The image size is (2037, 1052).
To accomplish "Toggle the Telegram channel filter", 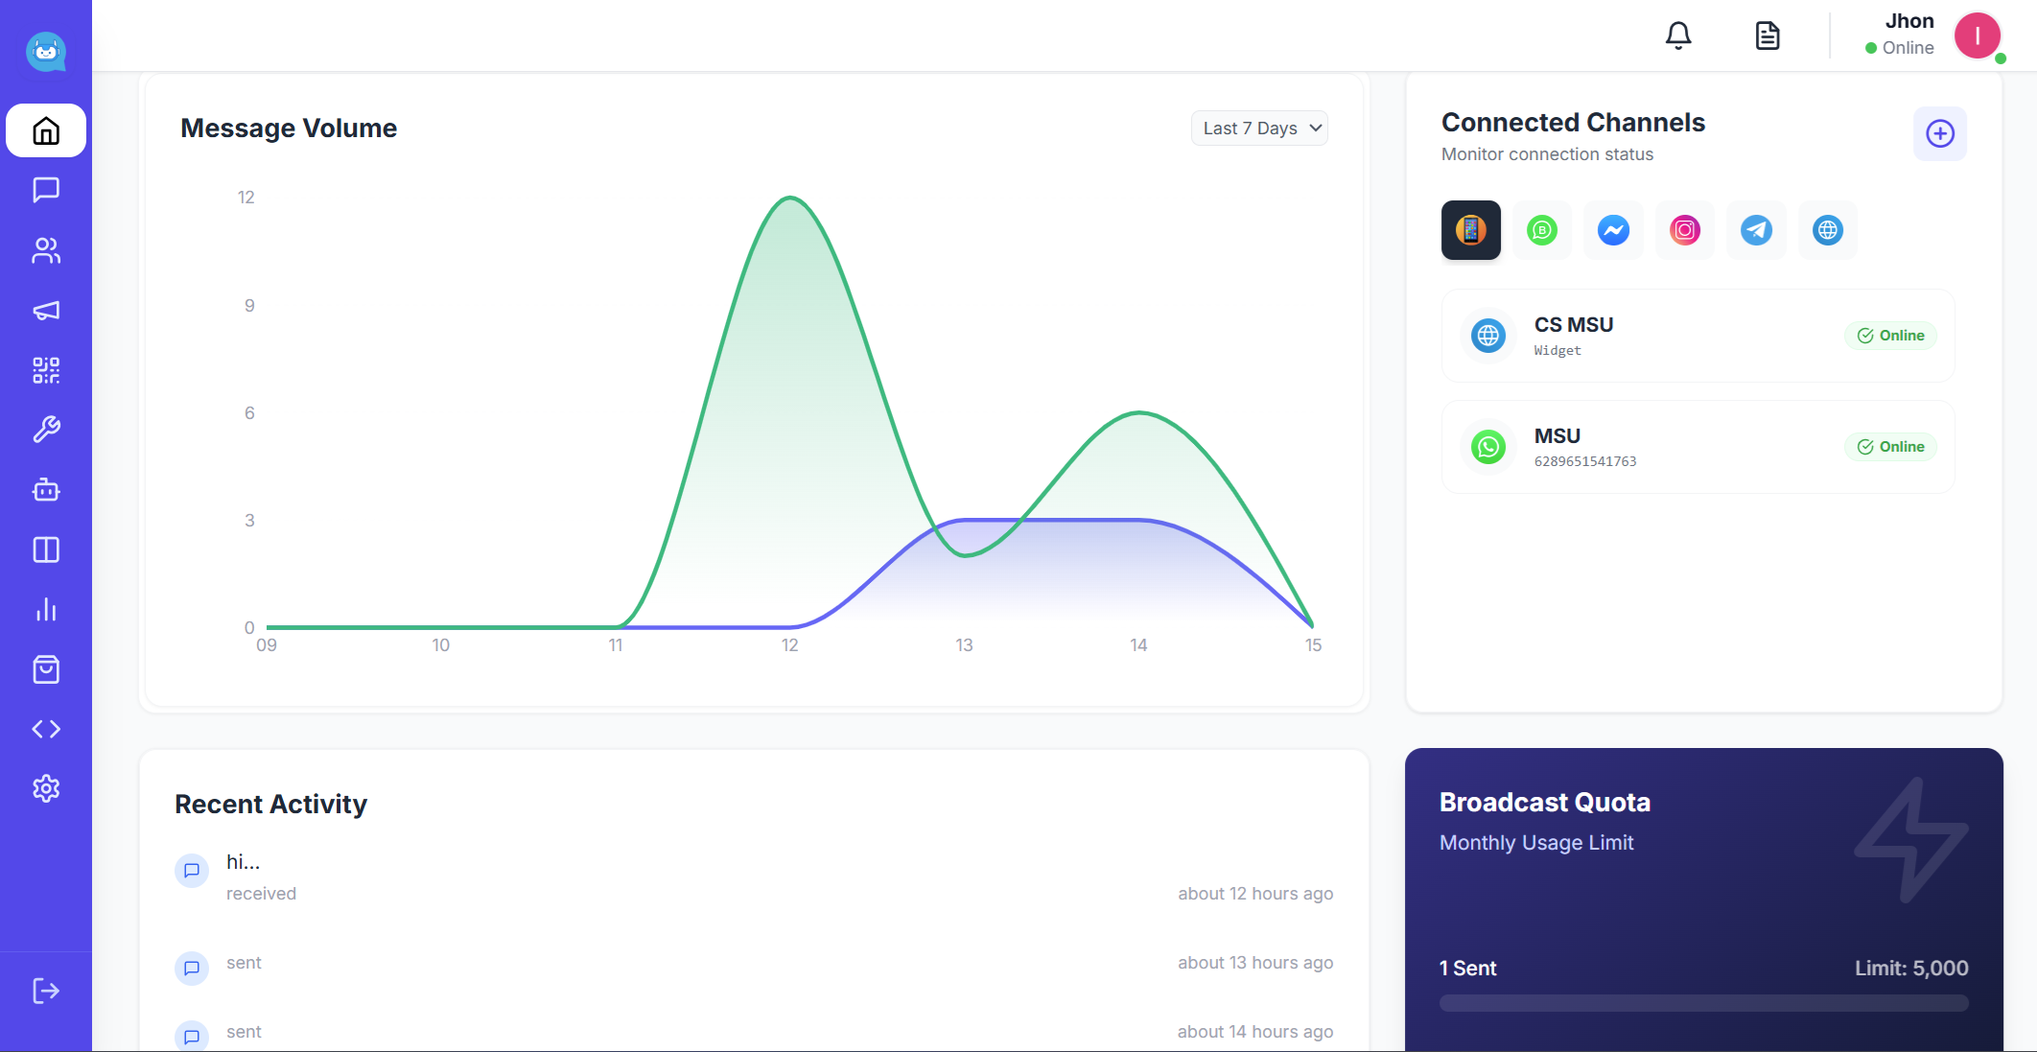I will point(1756,230).
